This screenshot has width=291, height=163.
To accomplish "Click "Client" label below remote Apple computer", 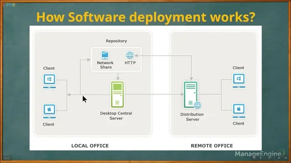I will 239,124.
